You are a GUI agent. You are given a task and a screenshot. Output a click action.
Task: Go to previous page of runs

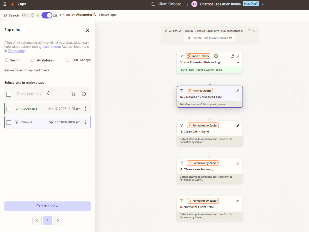[x=37, y=221]
